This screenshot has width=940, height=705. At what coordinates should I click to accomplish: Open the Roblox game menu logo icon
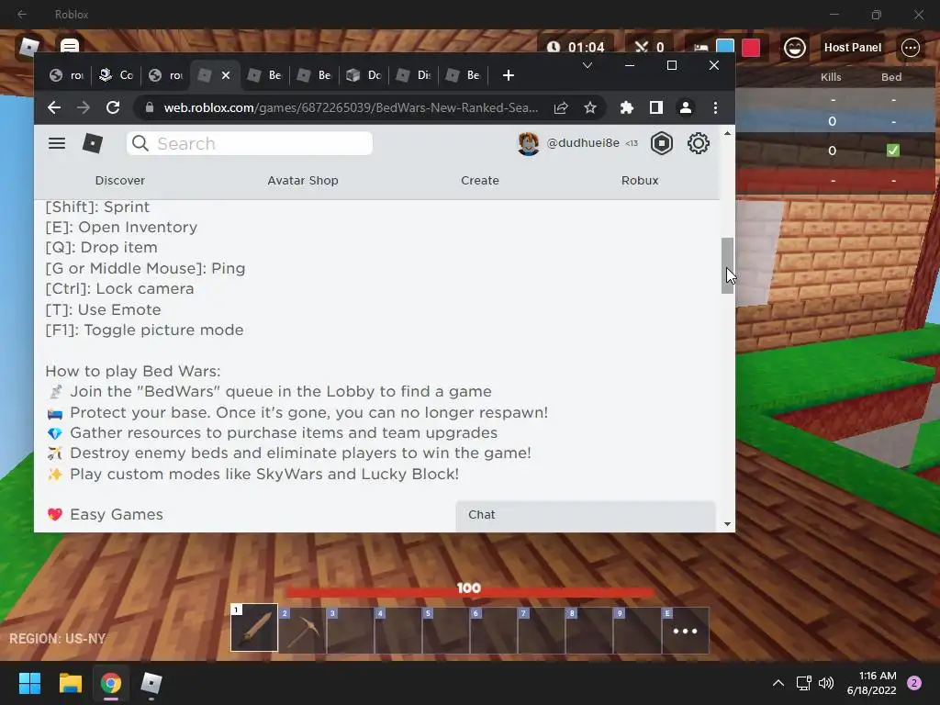28,46
